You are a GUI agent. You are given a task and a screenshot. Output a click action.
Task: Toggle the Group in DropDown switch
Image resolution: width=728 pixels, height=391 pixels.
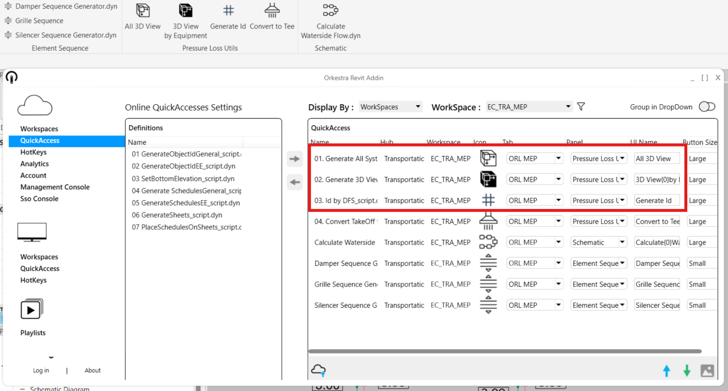[x=706, y=106]
